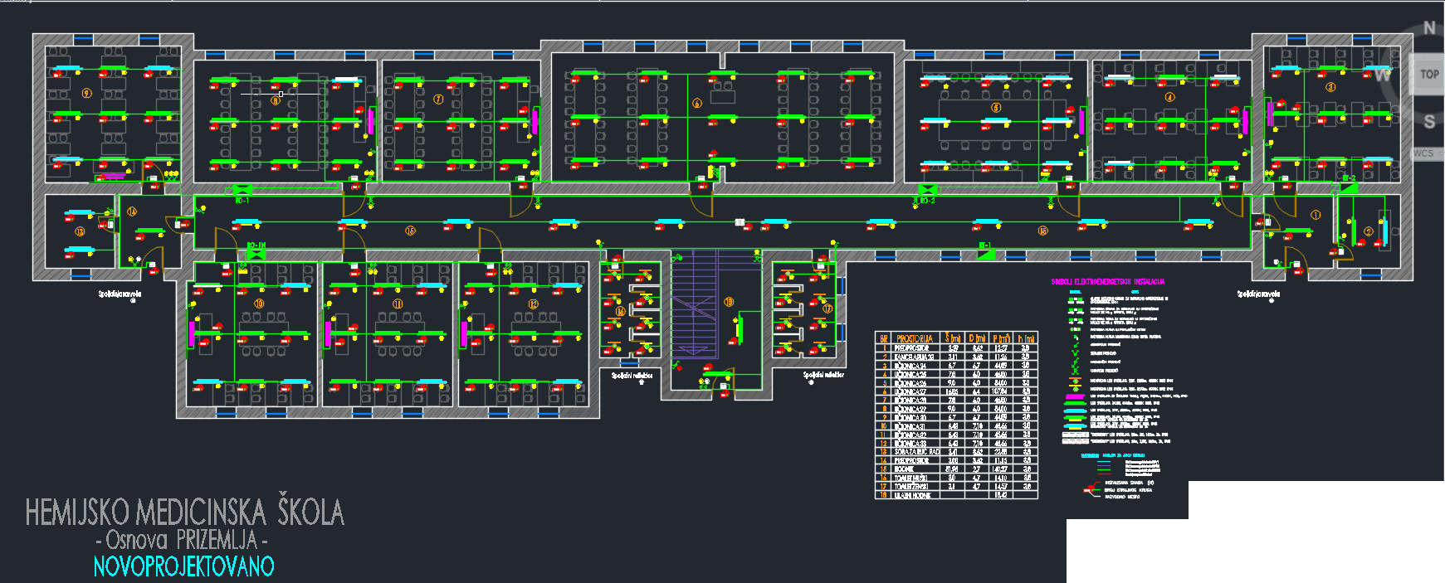Click the N compass direction on ViewCube

coord(1429,28)
